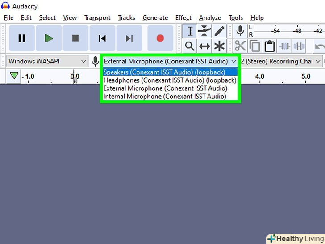Open the Transport menu
Viewport: 325px width, 244px height.
(97, 18)
